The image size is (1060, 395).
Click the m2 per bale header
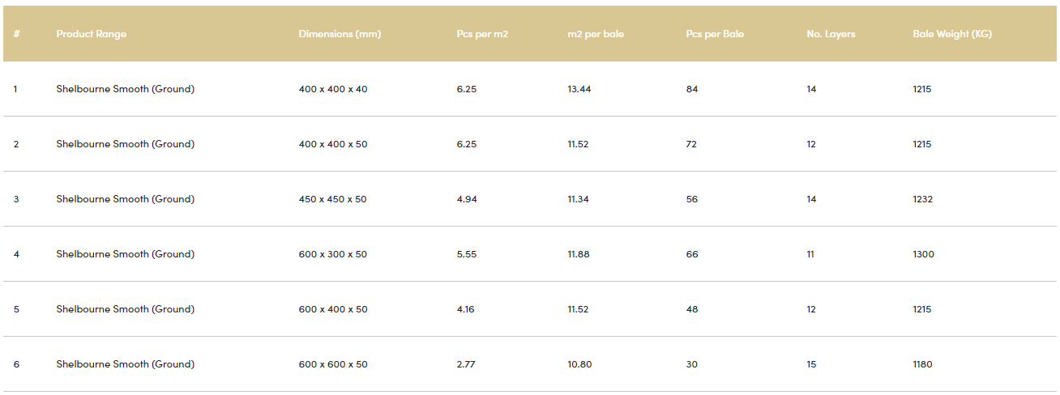point(596,34)
